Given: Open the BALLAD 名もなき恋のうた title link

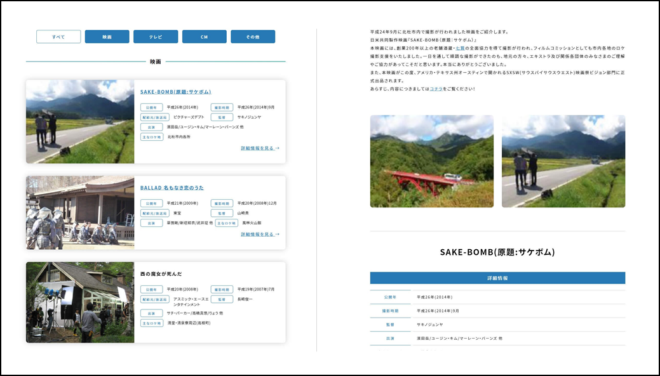Looking at the screenshot, I should pos(172,188).
